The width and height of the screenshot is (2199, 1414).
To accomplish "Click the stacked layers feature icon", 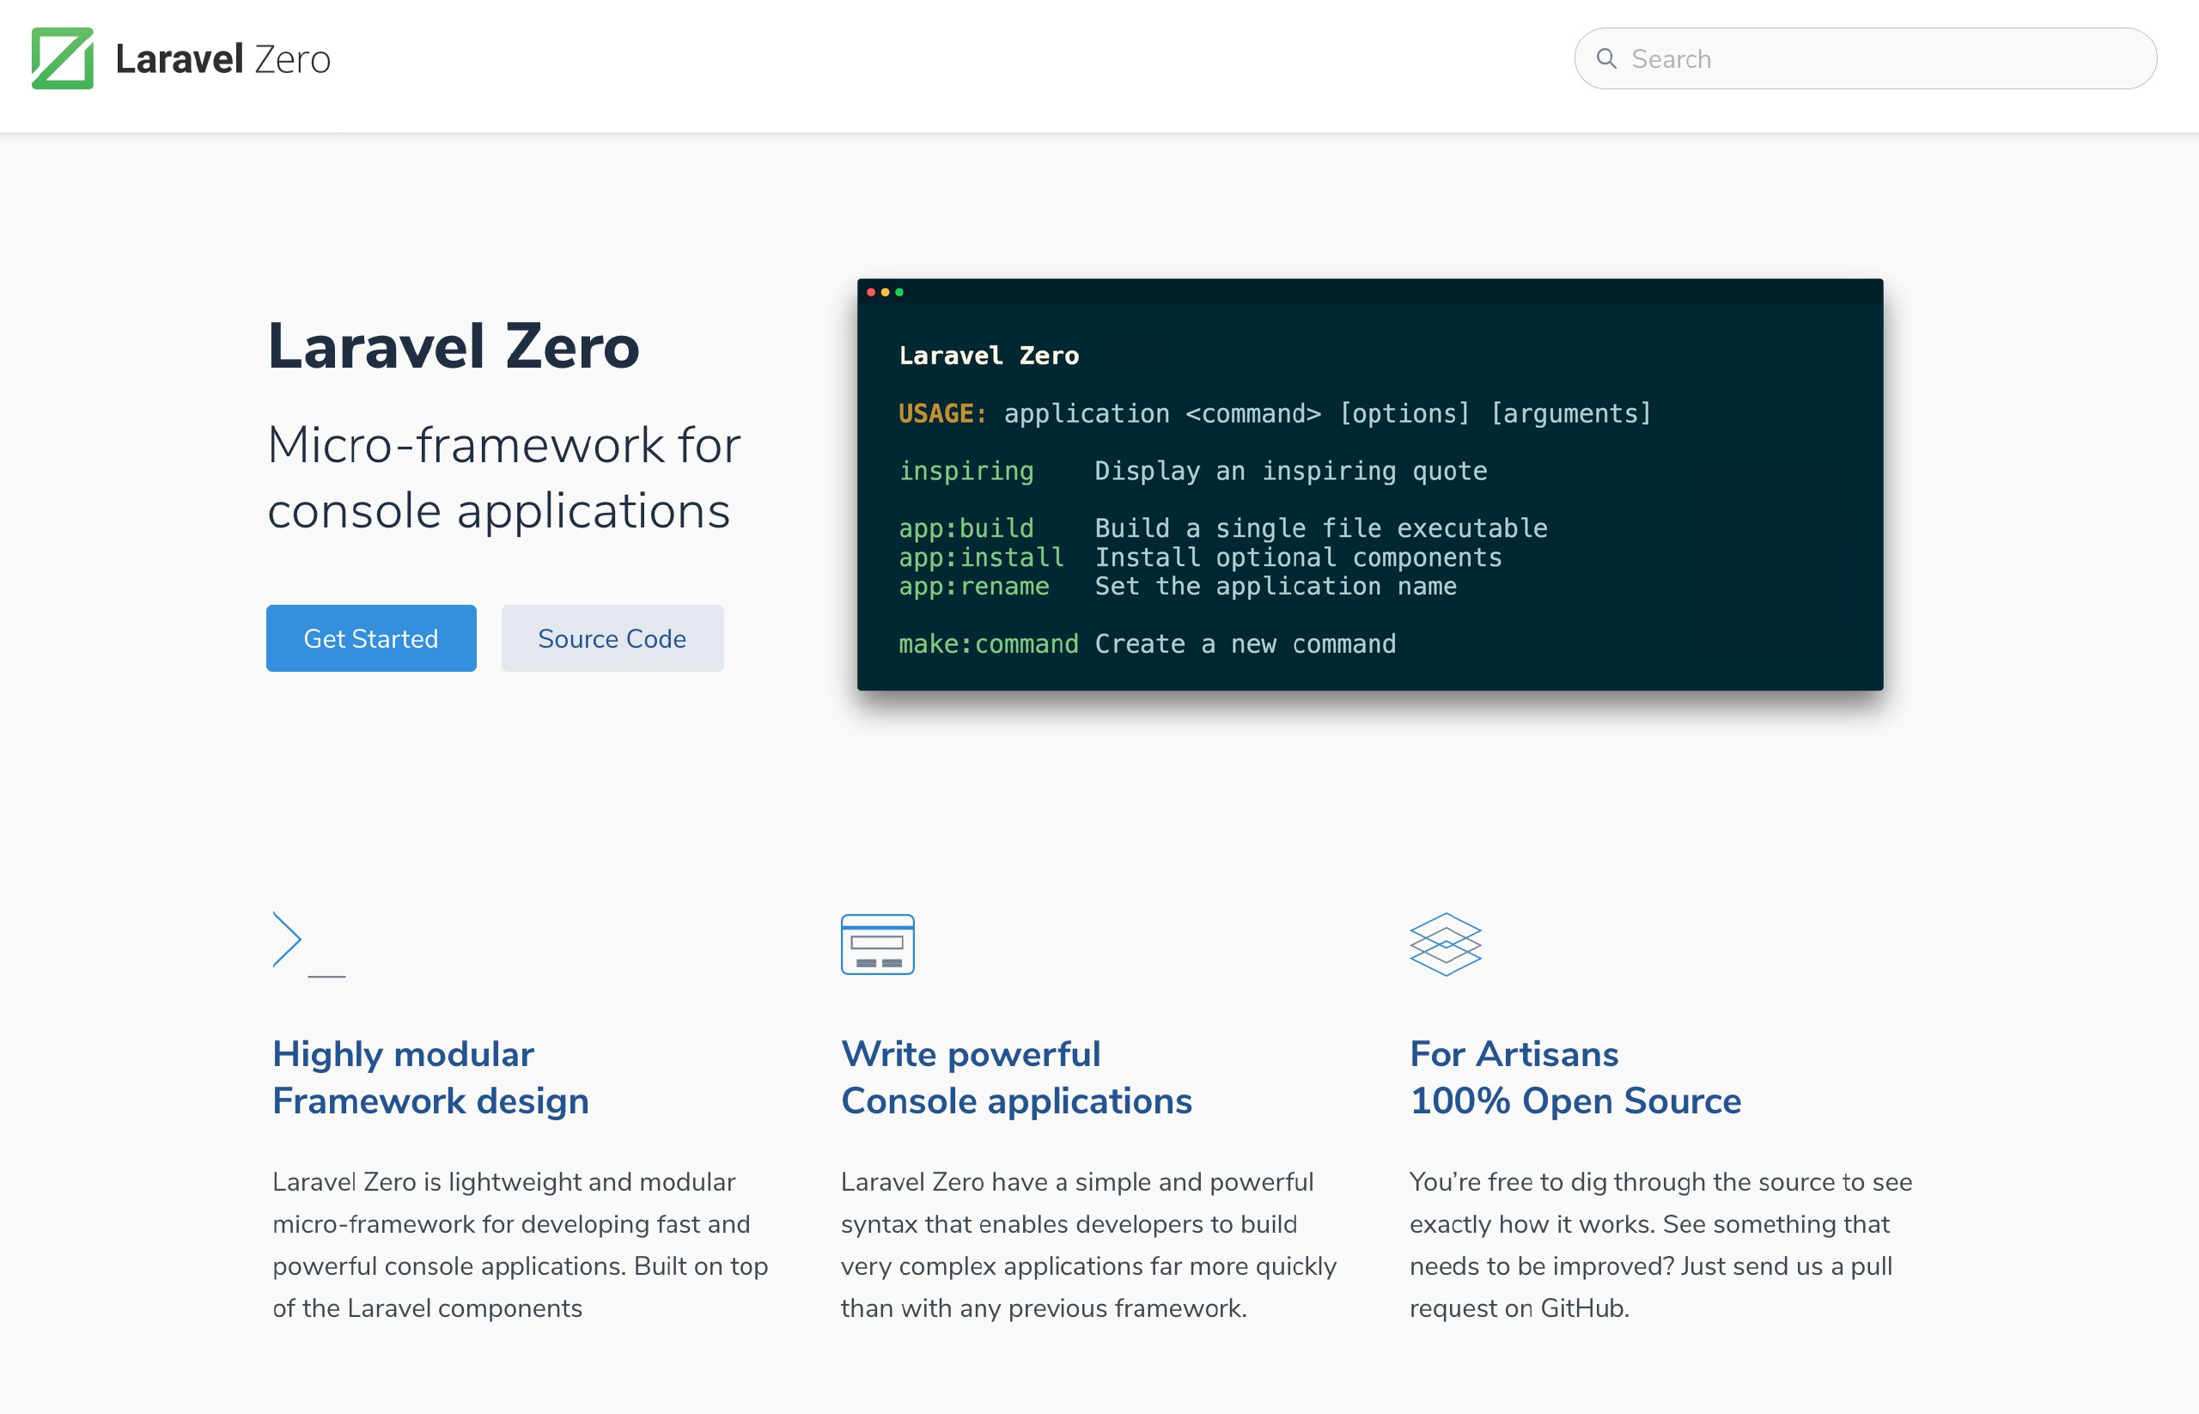I will 1447,944.
